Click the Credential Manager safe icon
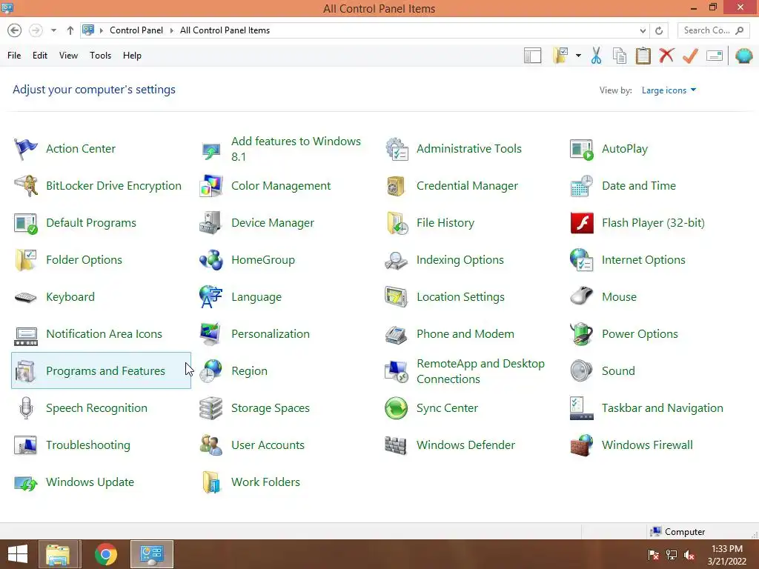The image size is (759, 569). coord(396,186)
